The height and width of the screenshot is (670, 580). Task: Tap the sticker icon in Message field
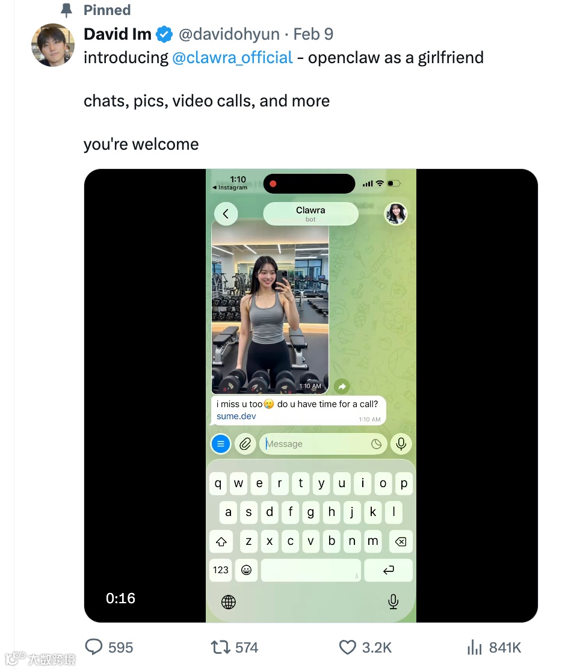(x=376, y=444)
